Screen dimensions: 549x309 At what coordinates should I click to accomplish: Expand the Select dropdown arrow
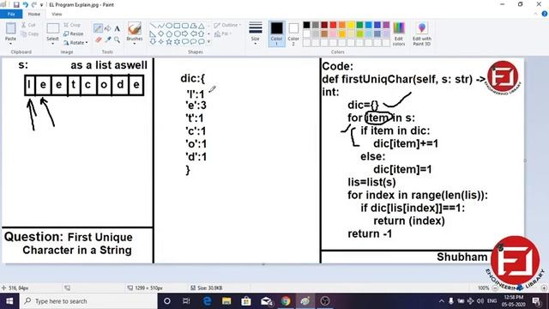click(x=52, y=44)
